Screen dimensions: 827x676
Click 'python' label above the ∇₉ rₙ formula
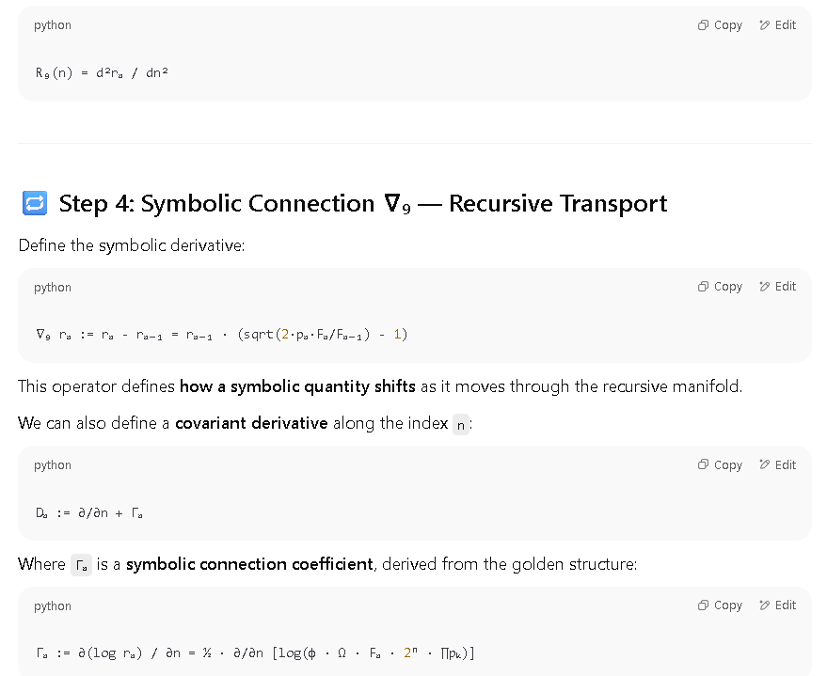click(52, 287)
